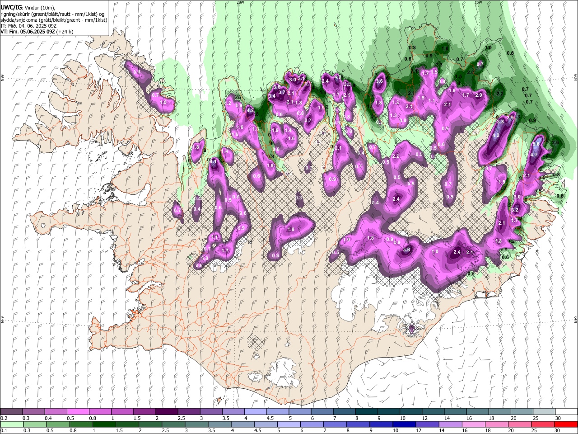Click the "0.2" label in the snow legend

pos(4,418)
